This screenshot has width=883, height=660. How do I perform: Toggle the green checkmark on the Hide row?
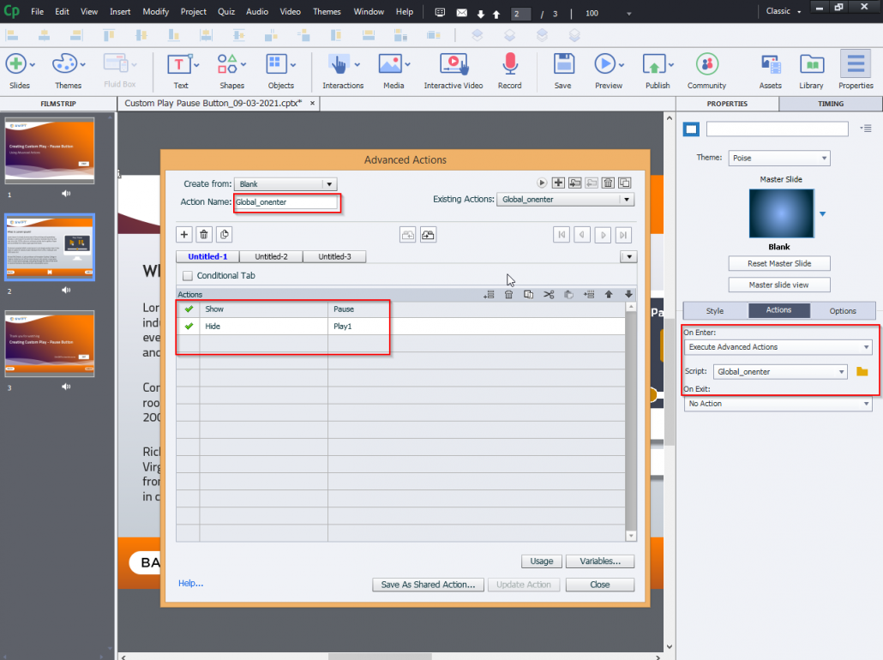pyautogui.click(x=188, y=326)
